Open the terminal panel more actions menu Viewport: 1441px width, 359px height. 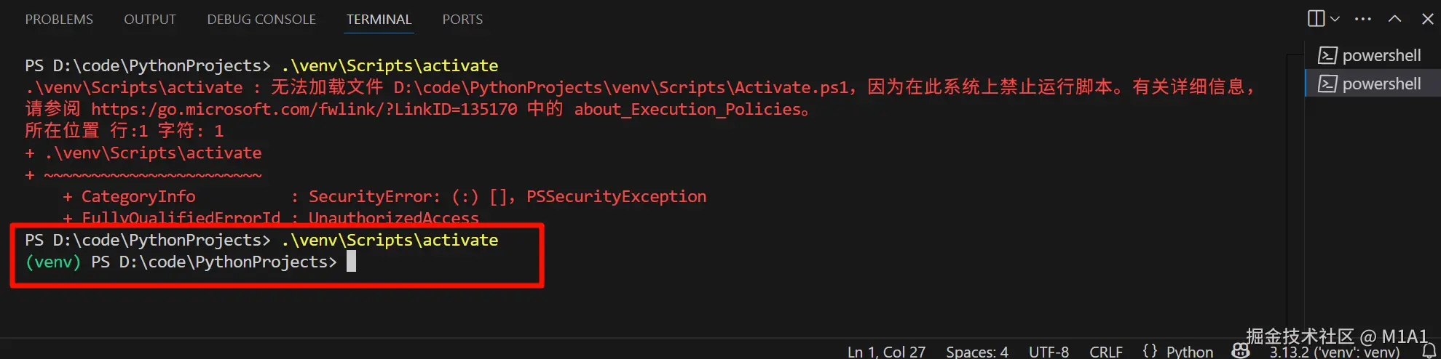(x=1363, y=19)
